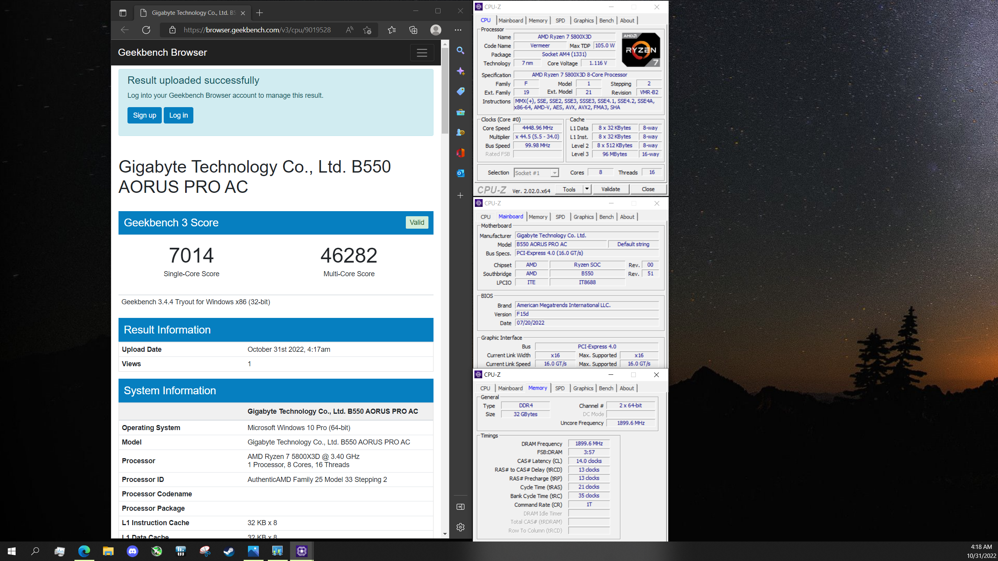Click the Geekbench Browser title link
The width and height of the screenshot is (998, 561).
coord(162,53)
